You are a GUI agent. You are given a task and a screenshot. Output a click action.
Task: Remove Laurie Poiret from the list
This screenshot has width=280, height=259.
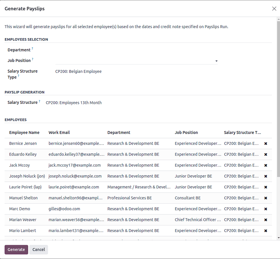[266, 187]
